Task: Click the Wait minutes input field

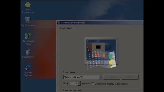Action: coord(74,84)
